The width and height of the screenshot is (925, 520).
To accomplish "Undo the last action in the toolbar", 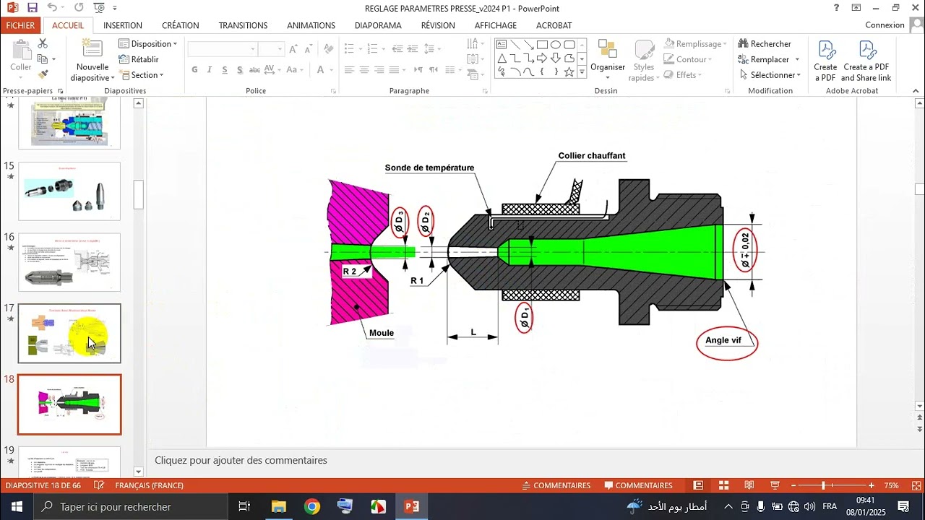I will click(x=52, y=8).
